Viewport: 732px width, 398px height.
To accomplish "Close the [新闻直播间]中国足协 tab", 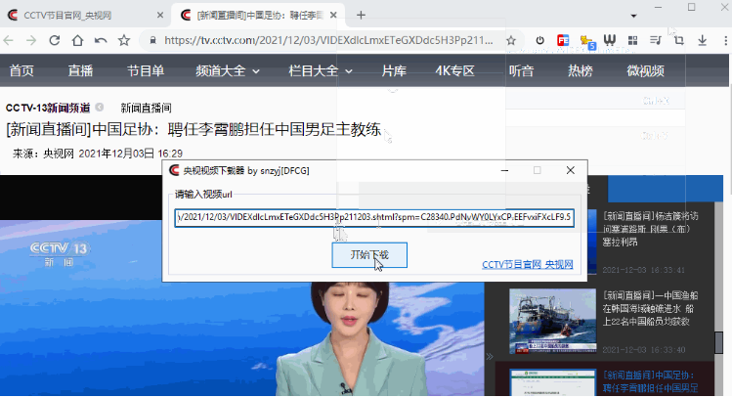I will 333,16.
